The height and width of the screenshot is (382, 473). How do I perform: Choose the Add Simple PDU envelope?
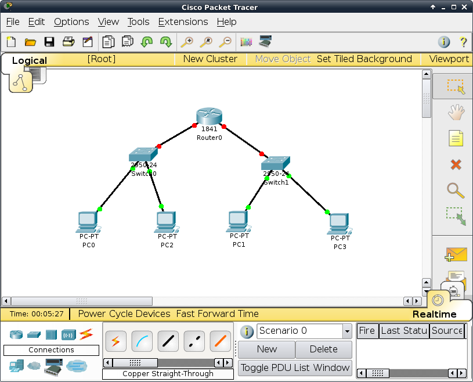point(456,255)
